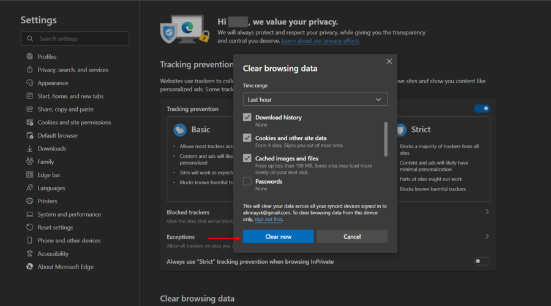Click the Languages icon in the sidebar
Screen dimensions: 551x306
click(29, 188)
